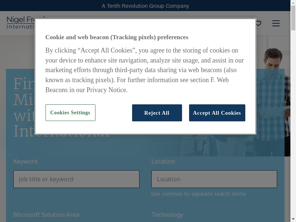This screenshot has width=296, height=222.
Task: Reject all cookies
Action: click(x=157, y=113)
